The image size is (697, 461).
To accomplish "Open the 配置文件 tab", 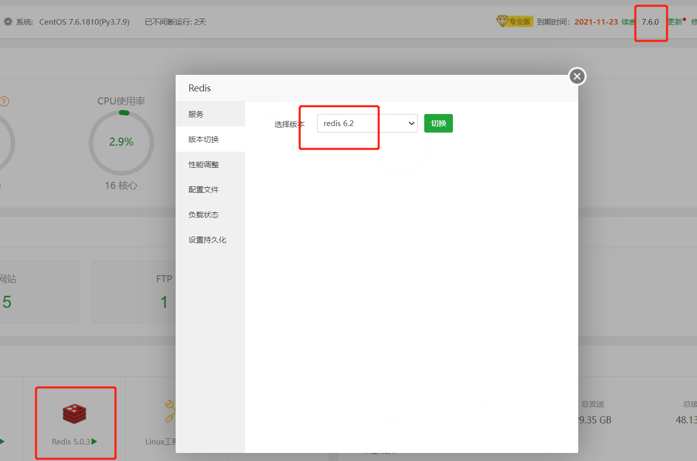I will click(210, 189).
